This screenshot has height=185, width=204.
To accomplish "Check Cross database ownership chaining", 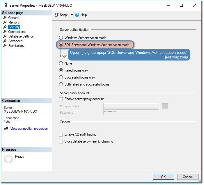I will 61,141.
